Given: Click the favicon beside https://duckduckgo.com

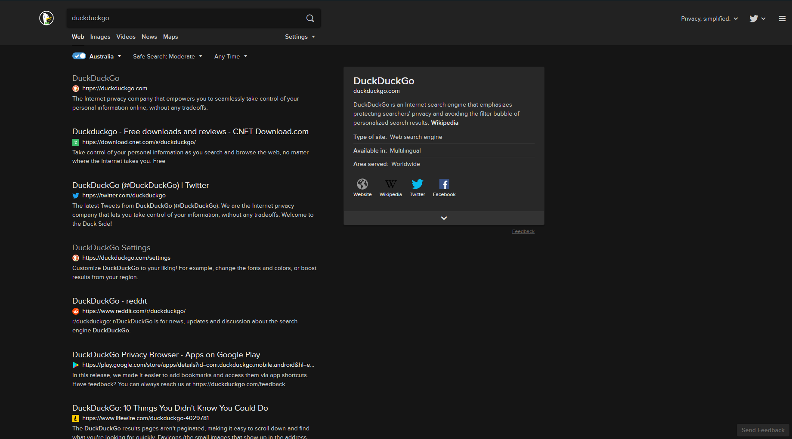Looking at the screenshot, I should coord(76,89).
